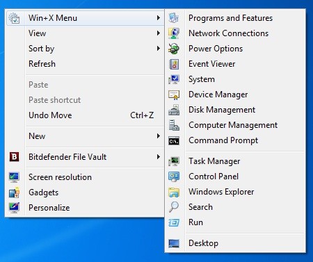This screenshot has width=313, height=262.
Task: Click the Event Viewer icon
Action: [174, 64]
